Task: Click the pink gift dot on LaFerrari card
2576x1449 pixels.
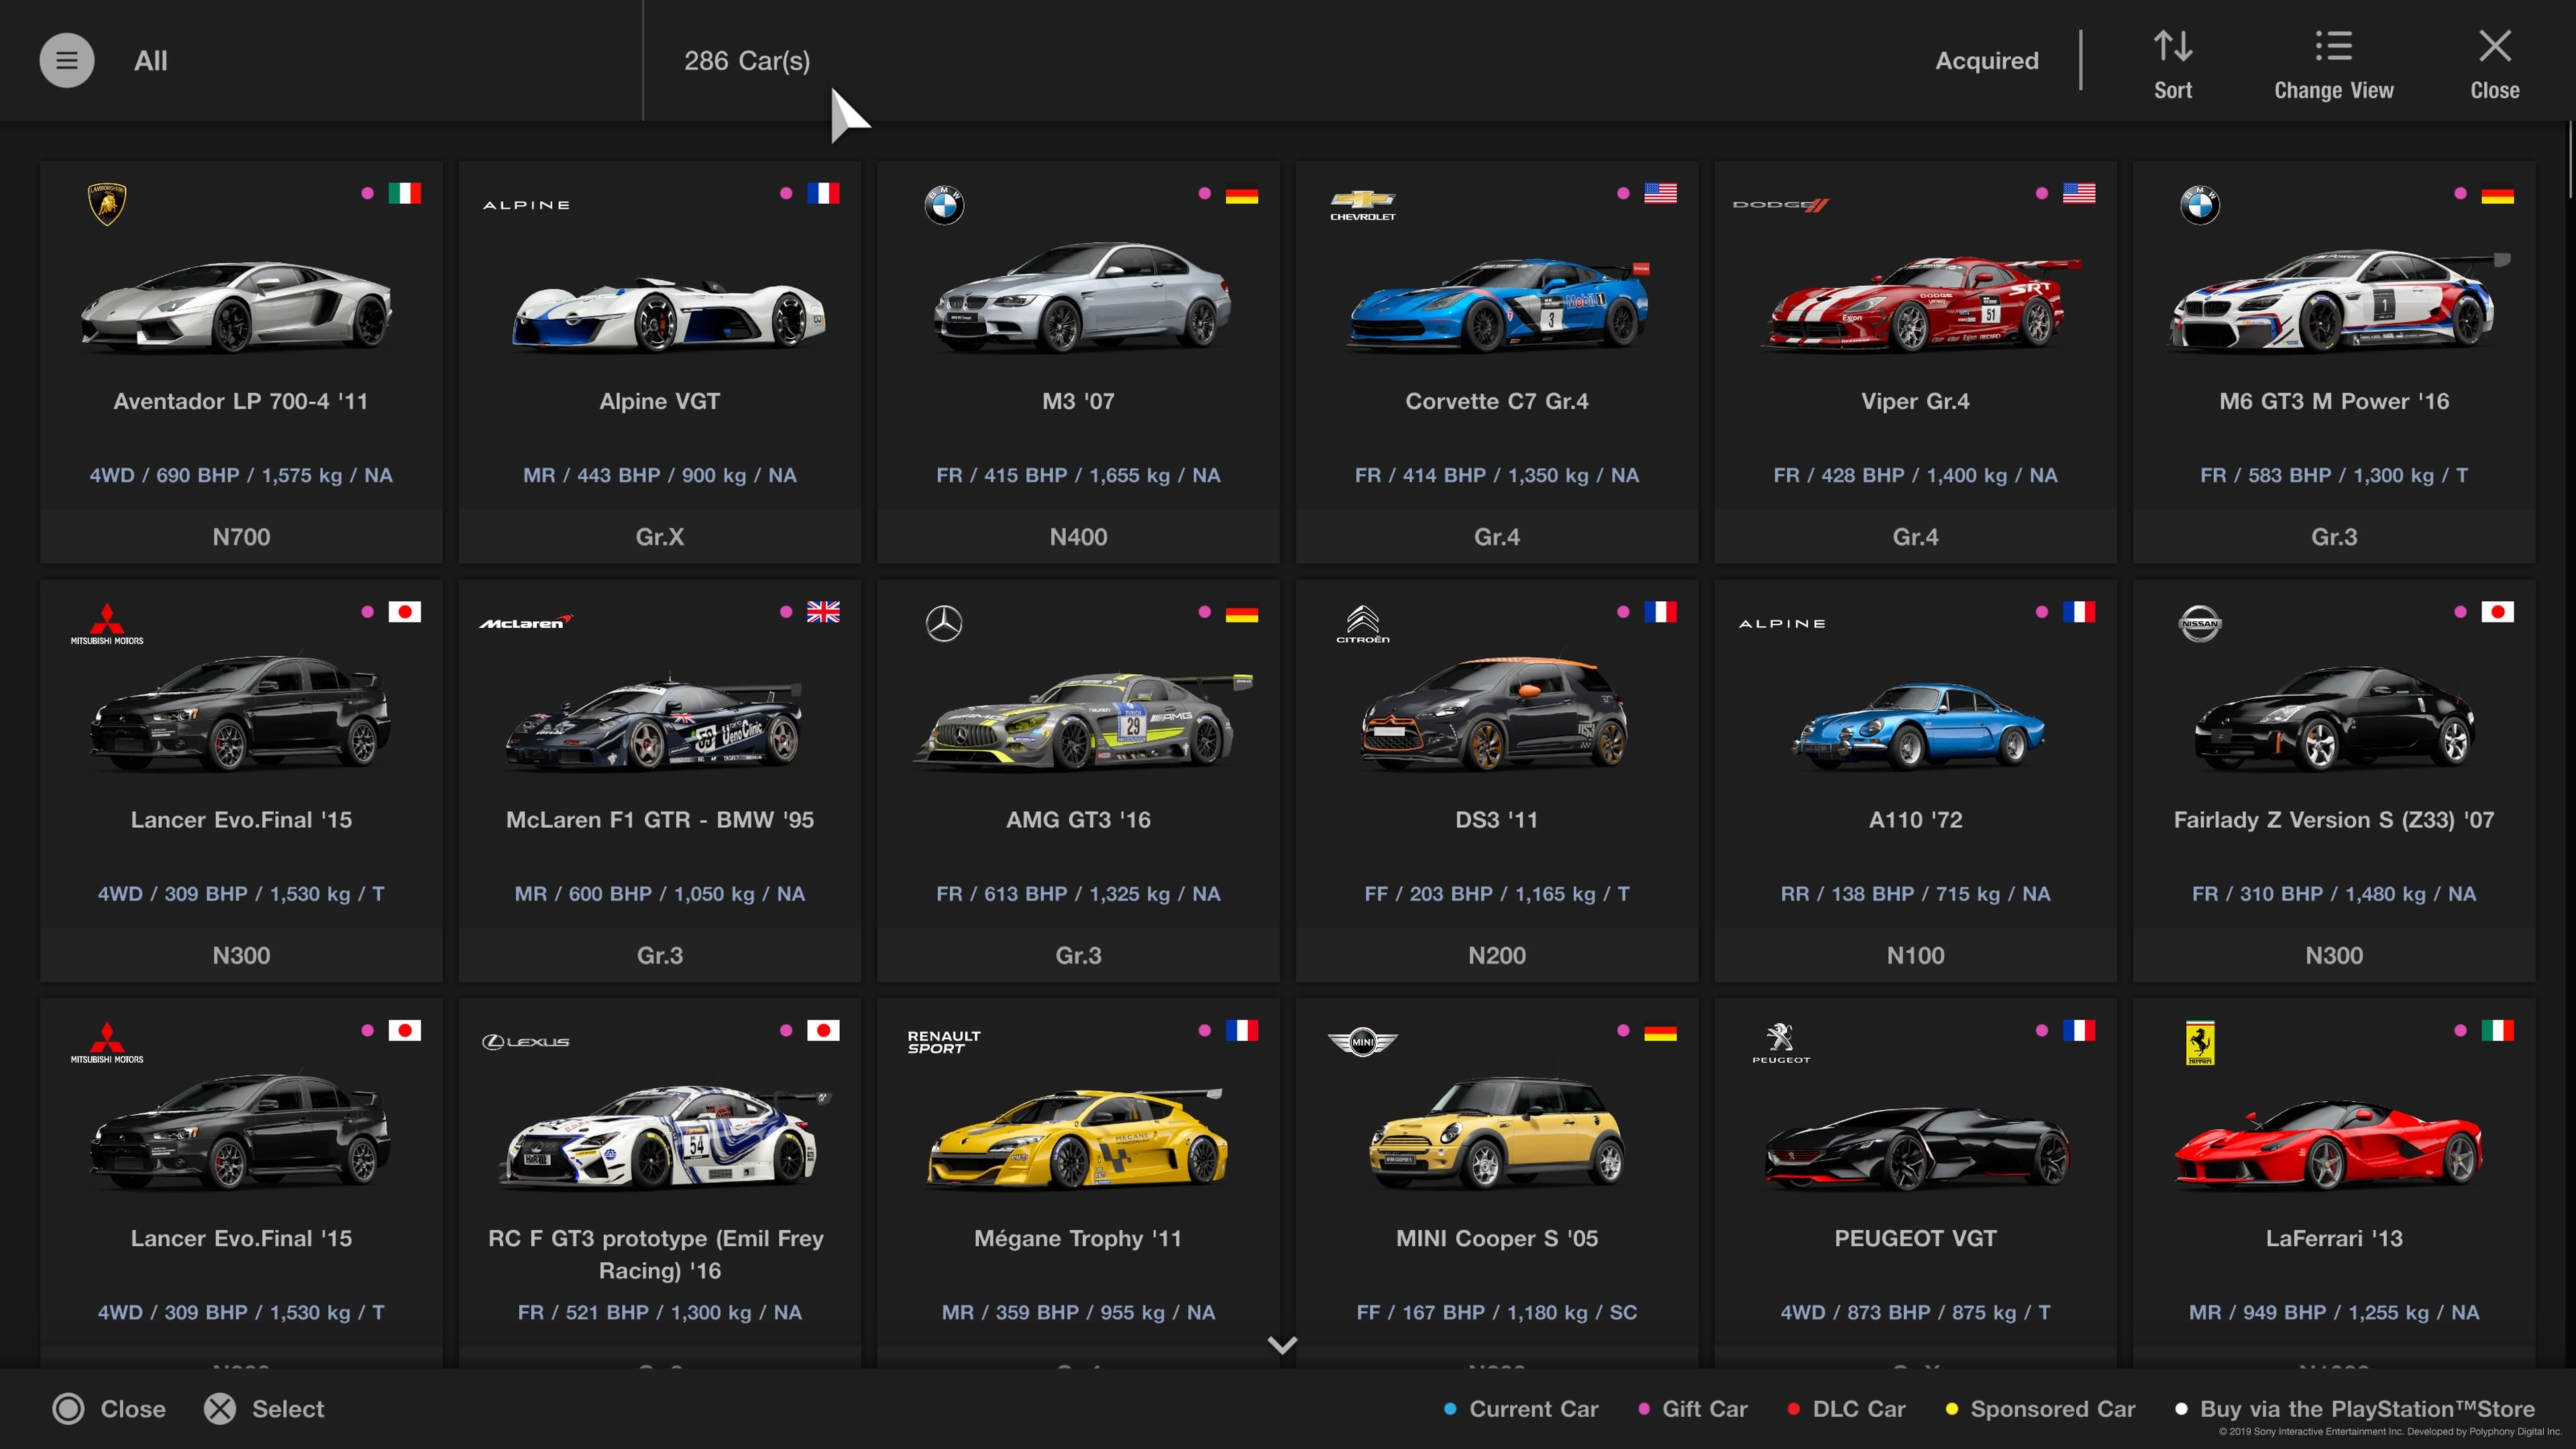Action: click(2460, 1030)
